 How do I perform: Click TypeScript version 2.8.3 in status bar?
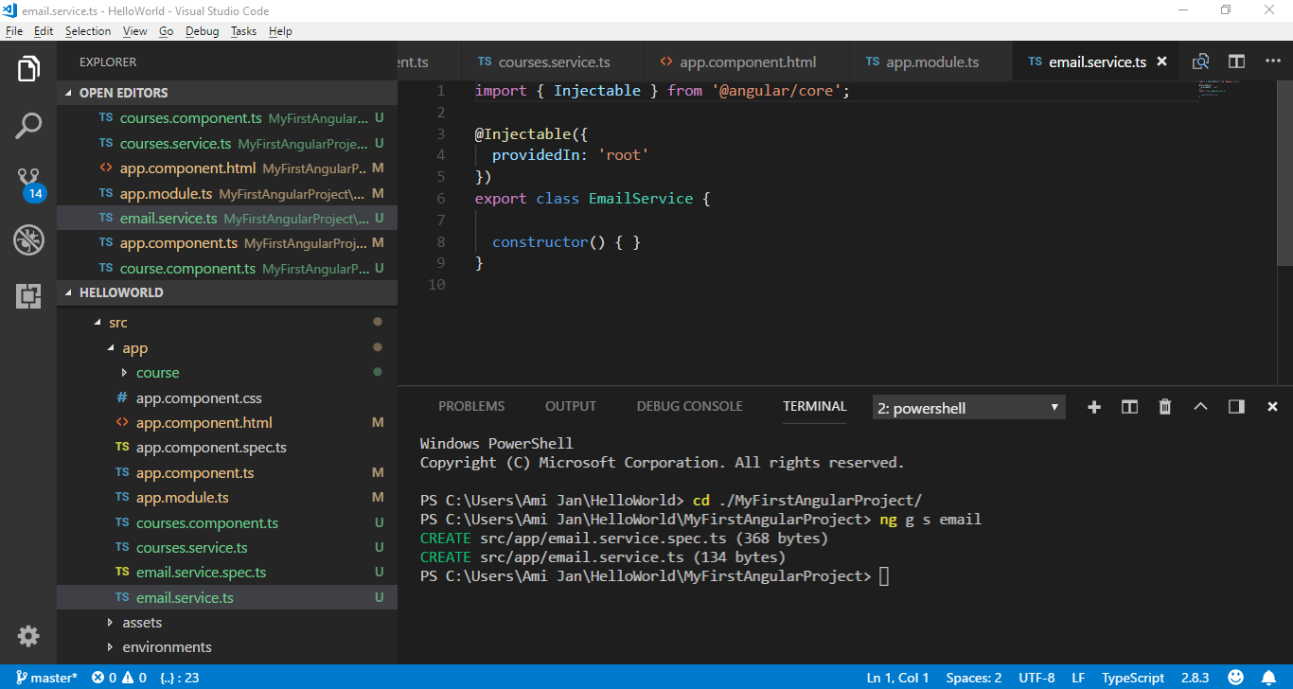click(x=1195, y=678)
